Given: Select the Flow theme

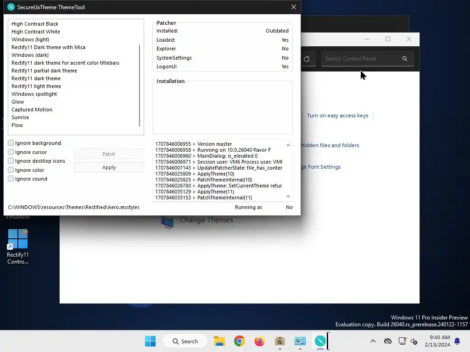Looking at the screenshot, I should (x=17, y=125).
